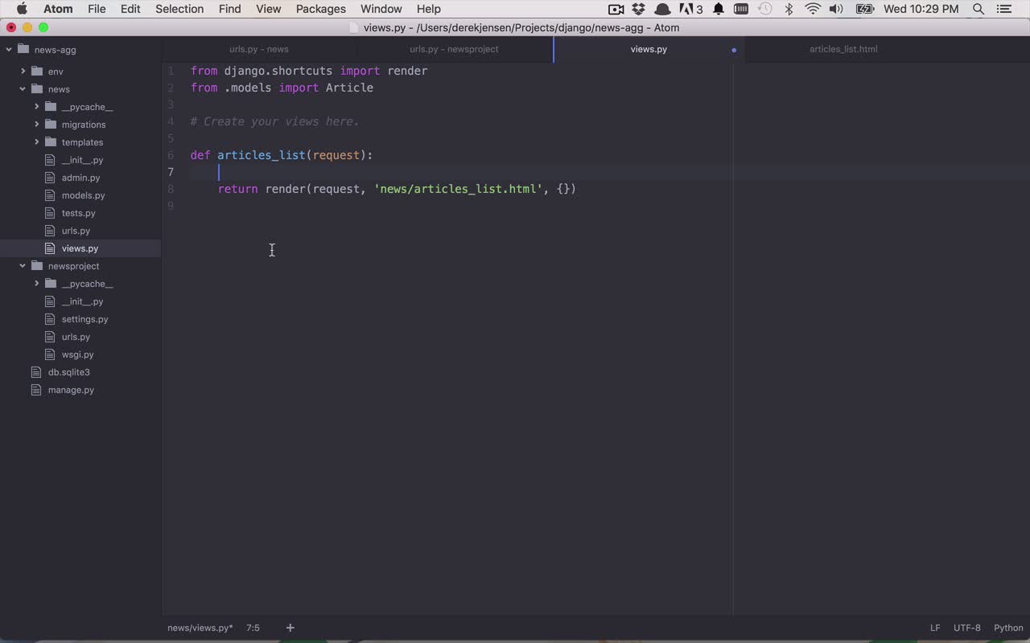
Task: Click the 'def articles_list(request):' line
Action: [x=282, y=155]
